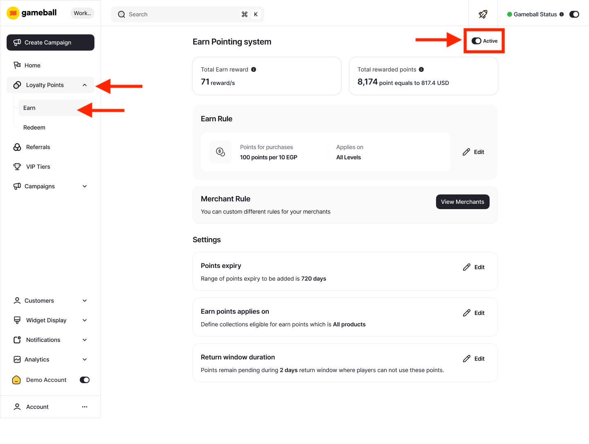
Task: Click the Total Earn reward info icon
Action: pos(254,69)
